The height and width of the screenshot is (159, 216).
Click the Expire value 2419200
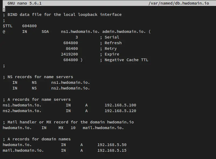[69, 54]
